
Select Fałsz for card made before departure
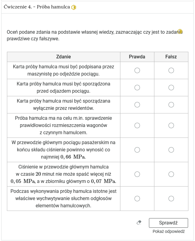pos(171,88)
